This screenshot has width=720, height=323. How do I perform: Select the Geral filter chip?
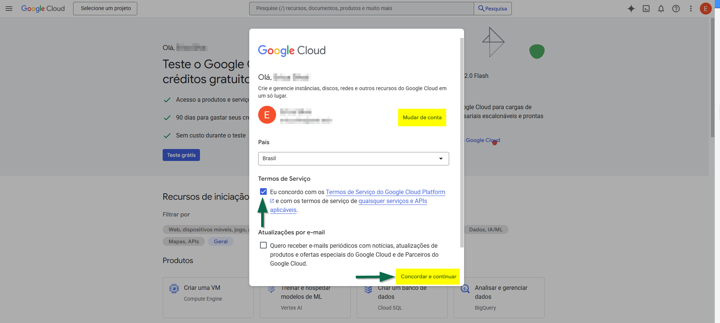(220, 241)
